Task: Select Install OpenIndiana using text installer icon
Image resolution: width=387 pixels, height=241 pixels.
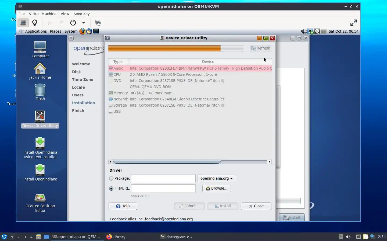Action: coord(40,148)
